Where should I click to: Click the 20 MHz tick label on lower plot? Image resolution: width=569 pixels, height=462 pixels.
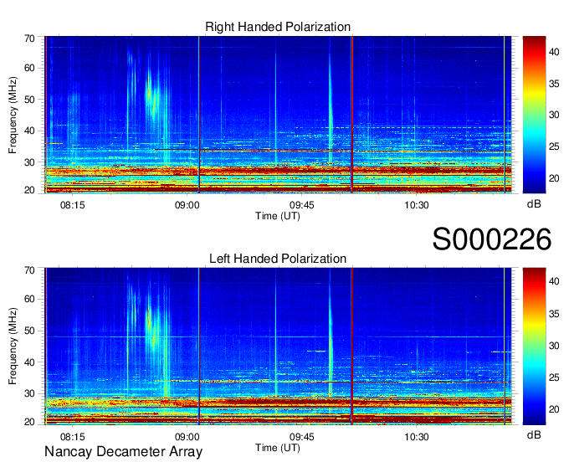29,422
